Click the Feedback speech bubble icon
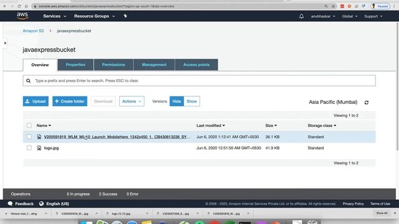Screen dimensions: 399x224 pyautogui.click(x=10, y=203)
